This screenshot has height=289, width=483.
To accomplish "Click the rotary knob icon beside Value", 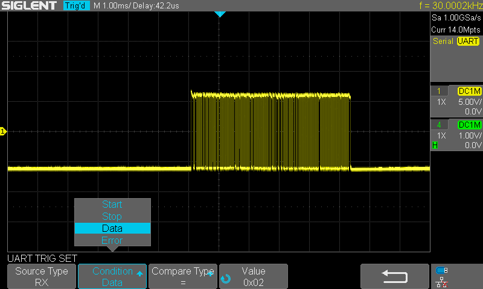I will (226, 279).
